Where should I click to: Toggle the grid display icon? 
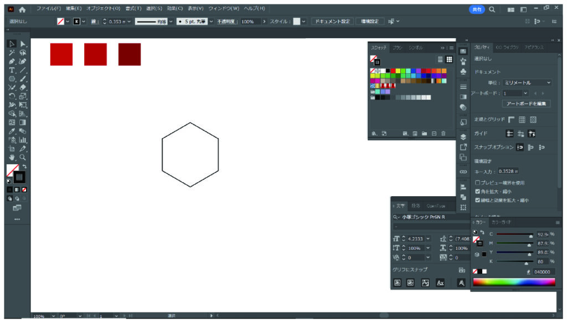(522, 119)
